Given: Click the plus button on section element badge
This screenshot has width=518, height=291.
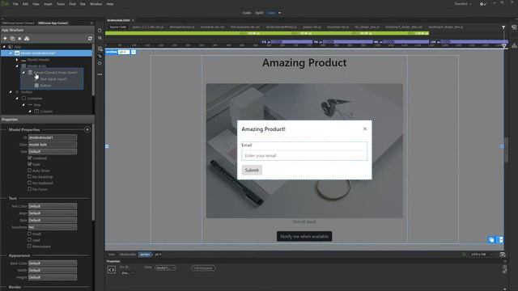Looking at the screenshot, I should pyautogui.click(x=134, y=52).
